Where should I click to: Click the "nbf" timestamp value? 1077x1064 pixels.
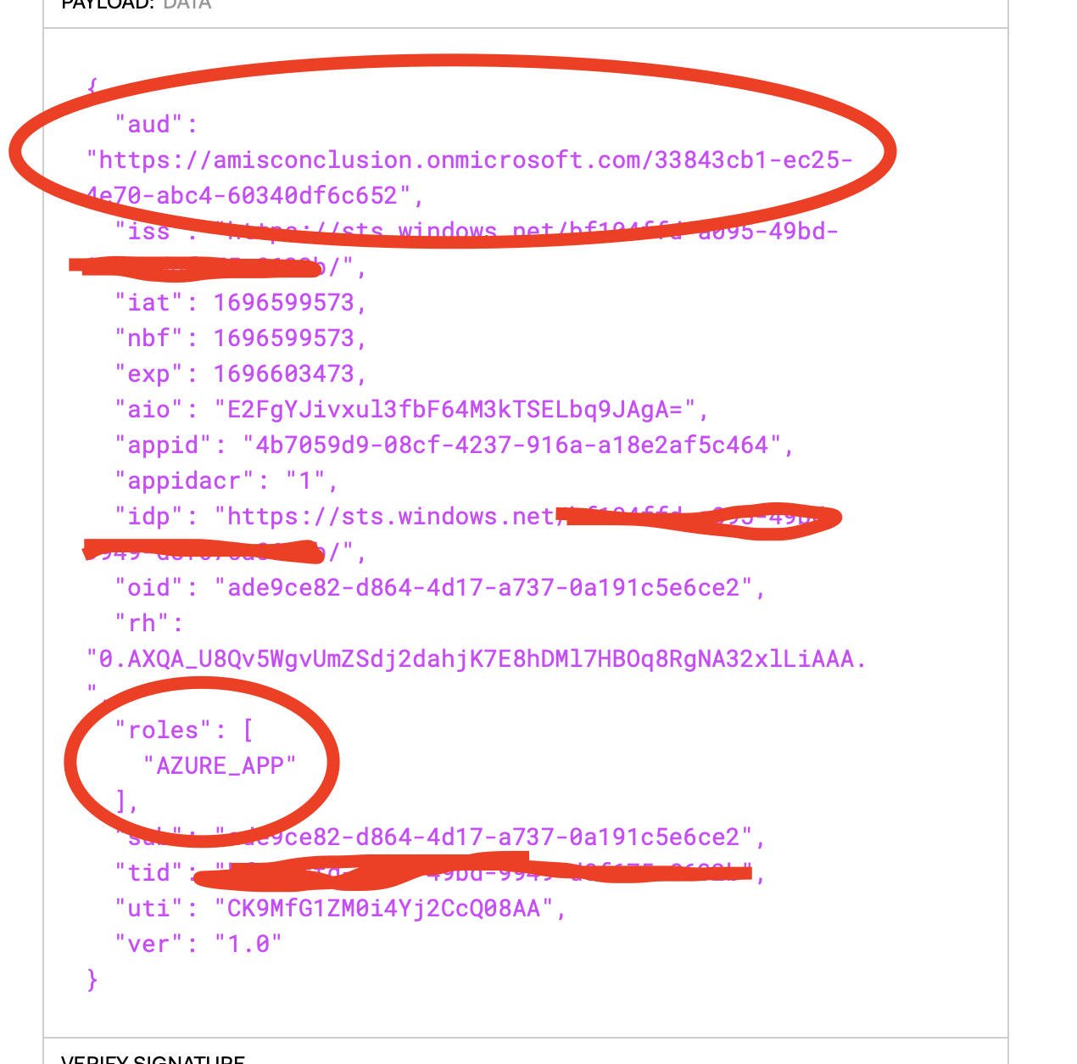click(283, 339)
